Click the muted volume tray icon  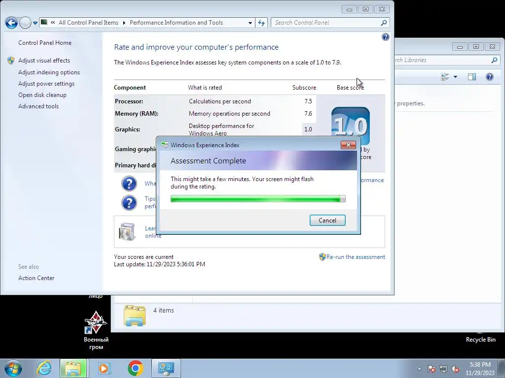click(x=455, y=369)
